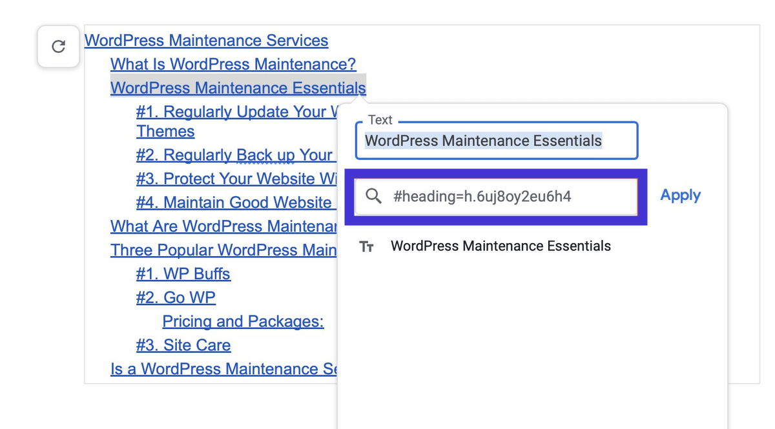Click the highlighted WordPress Maintenance Essentials link
The image size is (775, 429).
tap(238, 87)
